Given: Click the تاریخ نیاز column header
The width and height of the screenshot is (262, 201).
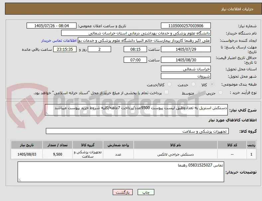Looking at the screenshot, I should click(x=27, y=145).
